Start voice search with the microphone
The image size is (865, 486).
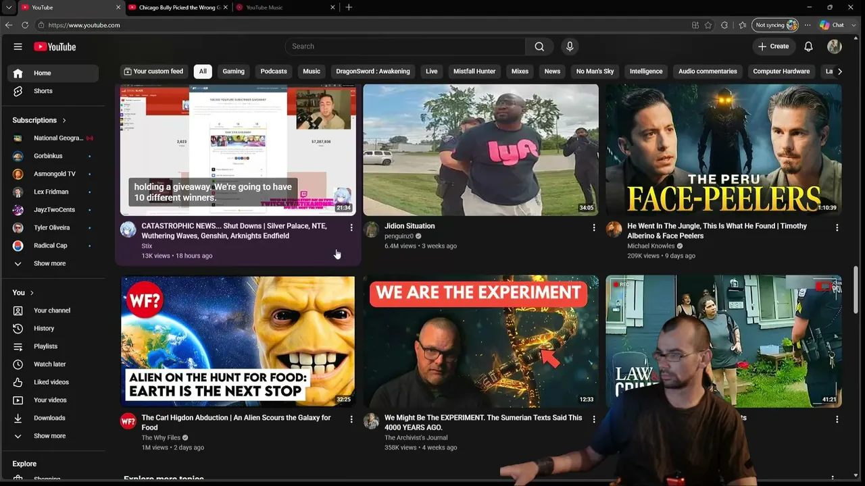click(570, 47)
